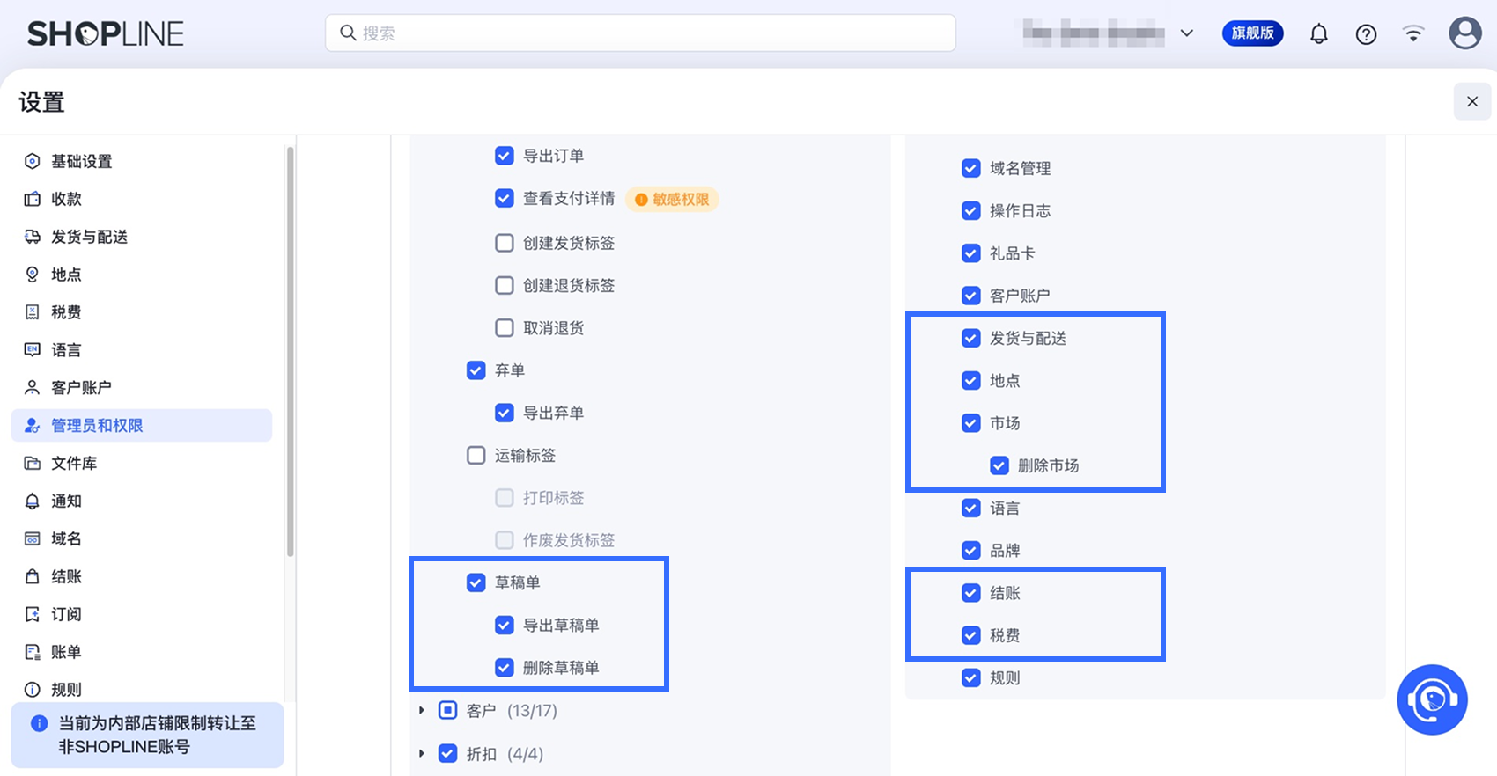Toggle the 删除市场 checkbox
The height and width of the screenshot is (776, 1497).
click(x=999, y=465)
